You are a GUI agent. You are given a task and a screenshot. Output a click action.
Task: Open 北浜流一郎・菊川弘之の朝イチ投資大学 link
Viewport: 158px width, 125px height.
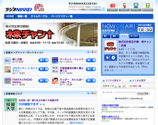click(x=38, y=100)
